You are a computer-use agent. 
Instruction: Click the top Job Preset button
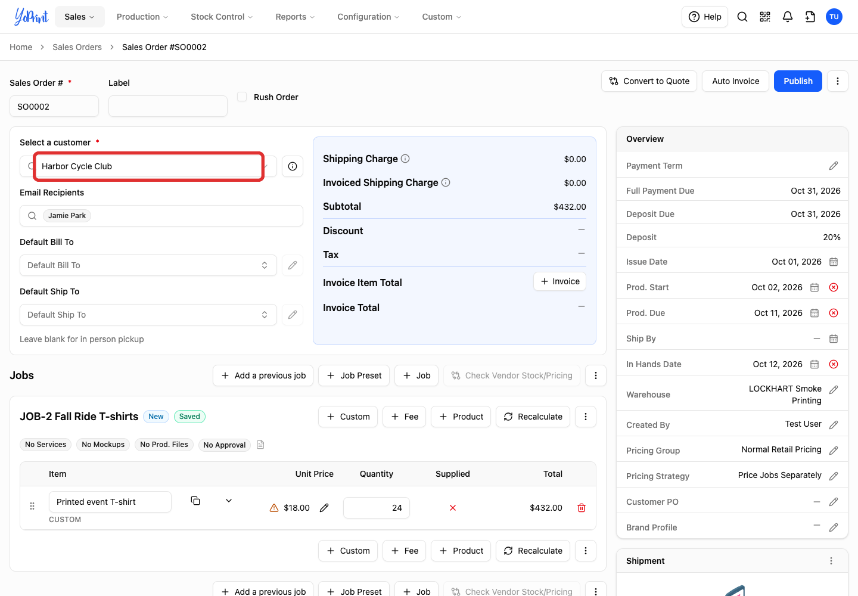tap(354, 375)
